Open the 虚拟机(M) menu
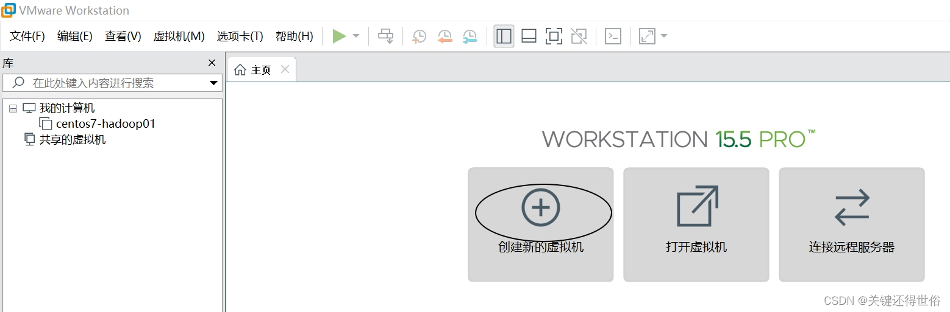Image resolution: width=950 pixels, height=312 pixels. coord(179,36)
